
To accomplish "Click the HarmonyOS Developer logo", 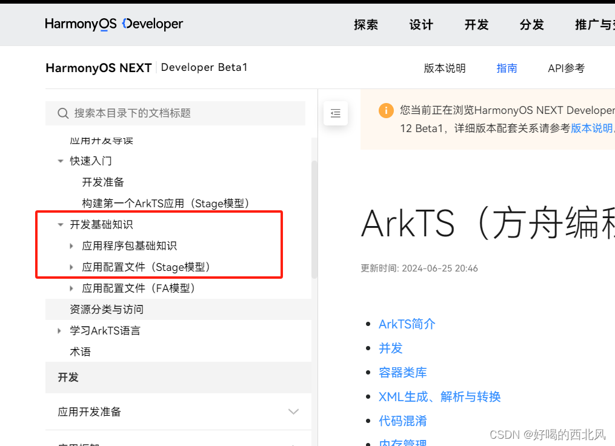I will tap(114, 24).
